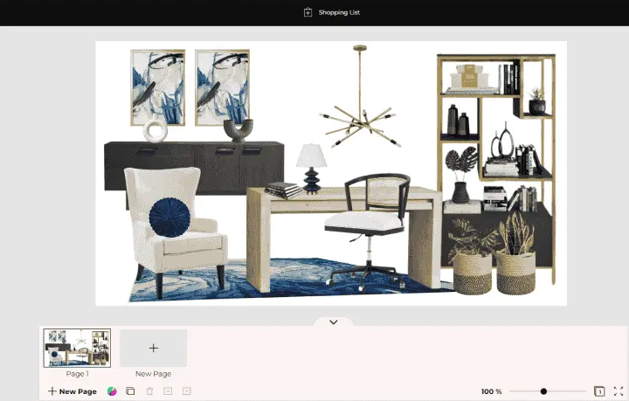Select the blue table lamp on desk
The image size is (629, 401).
pyautogui.click(x=311, y=169)
